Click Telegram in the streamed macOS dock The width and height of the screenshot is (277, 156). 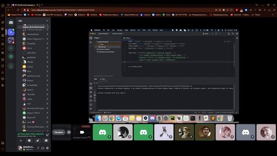point(119,118)
